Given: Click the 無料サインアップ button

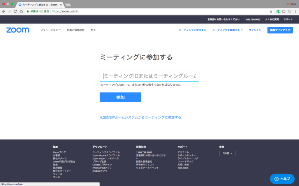Looking at the screenshot, I should coord(280,30).
